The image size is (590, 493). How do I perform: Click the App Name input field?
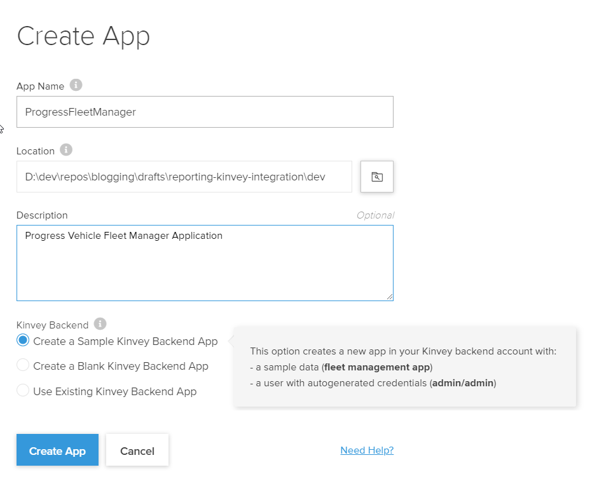click(205, 112)
